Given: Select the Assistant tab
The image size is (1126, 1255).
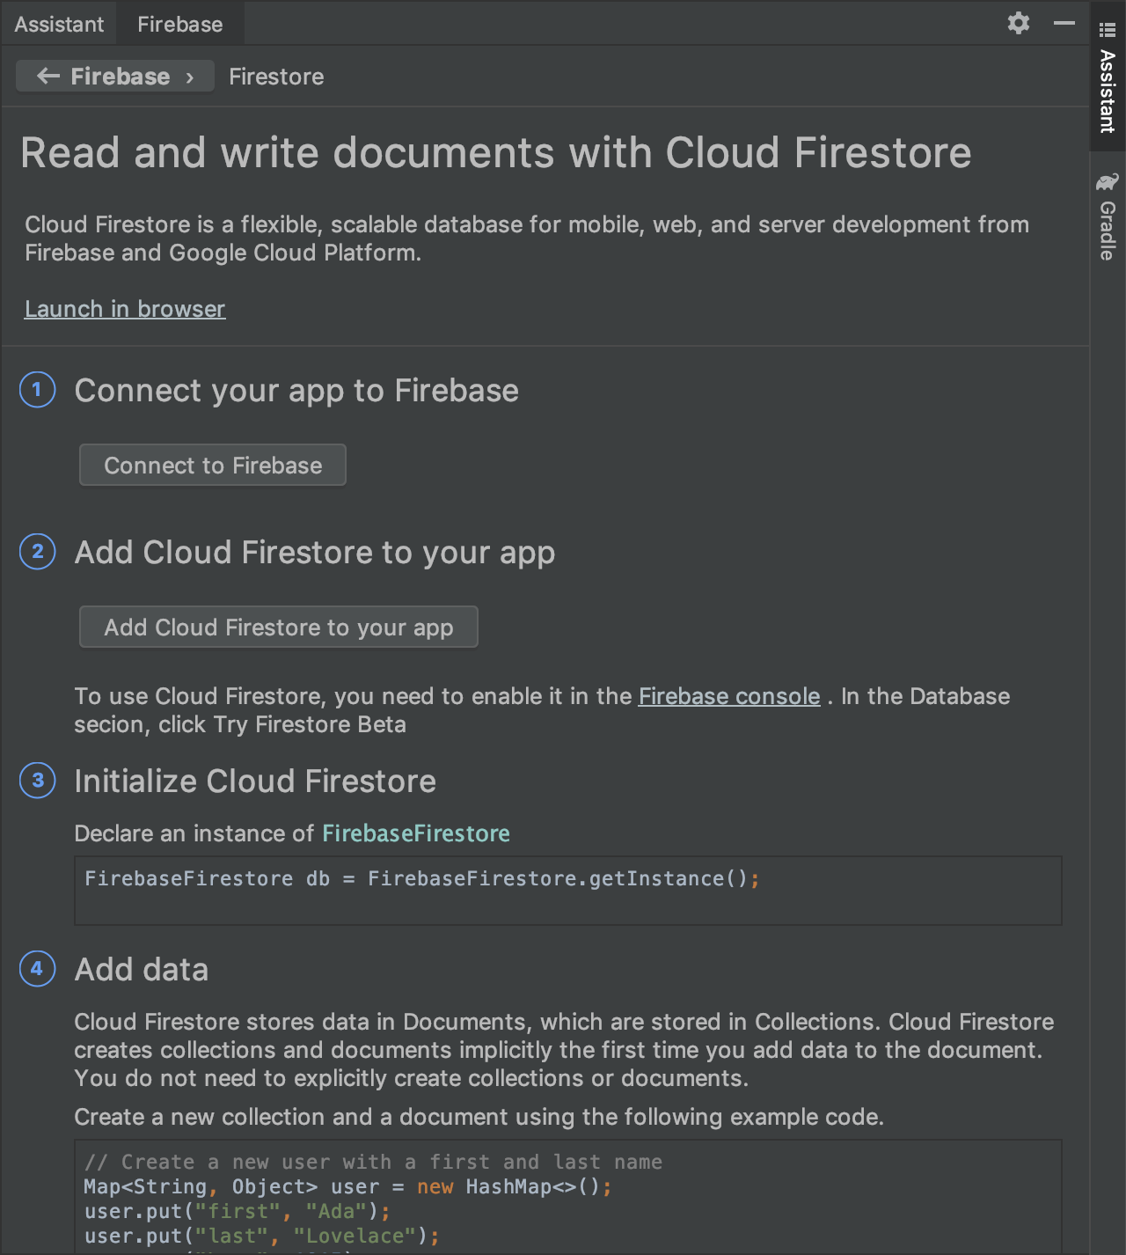Looking at the screenshot, I should 59,24.
